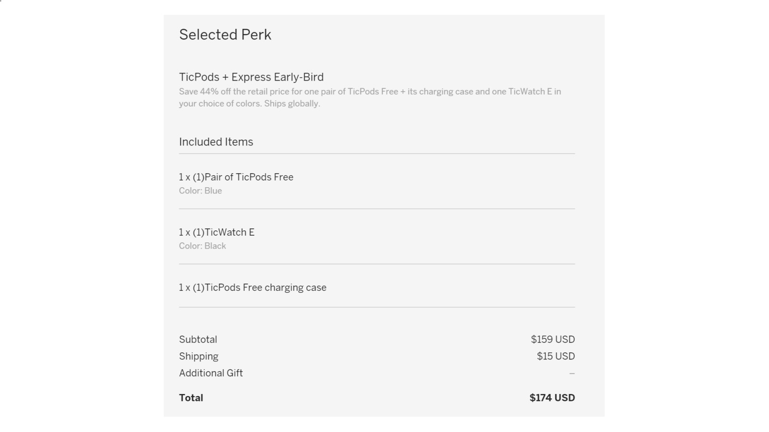Click the Subtotal label
The width and height of the screenshot is (769, 432).
coord(198,339)
